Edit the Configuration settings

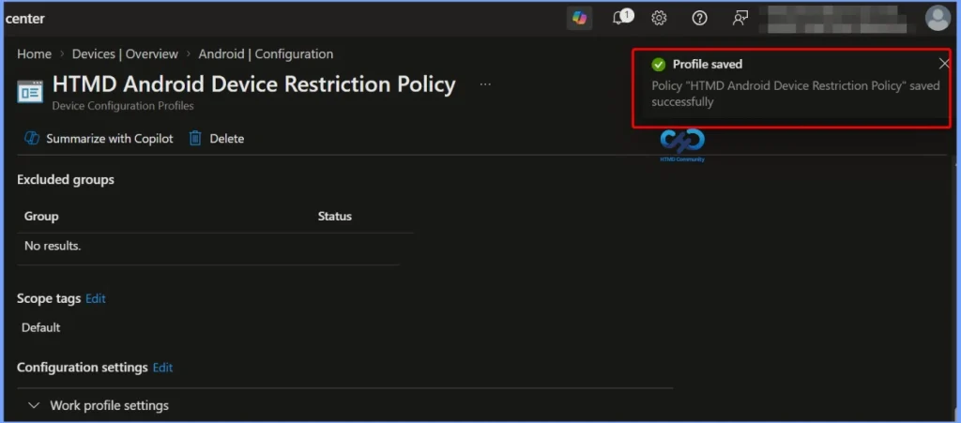[163, 368]
